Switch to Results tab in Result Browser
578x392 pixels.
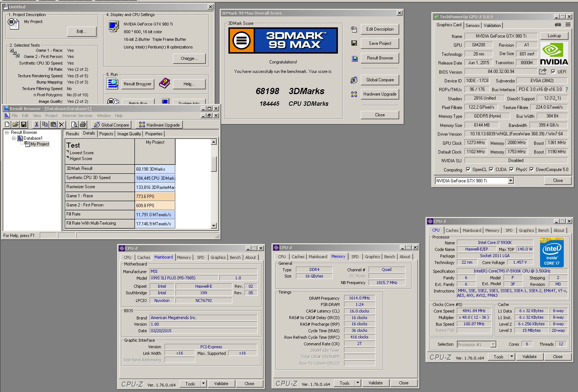tap(72, 134)
